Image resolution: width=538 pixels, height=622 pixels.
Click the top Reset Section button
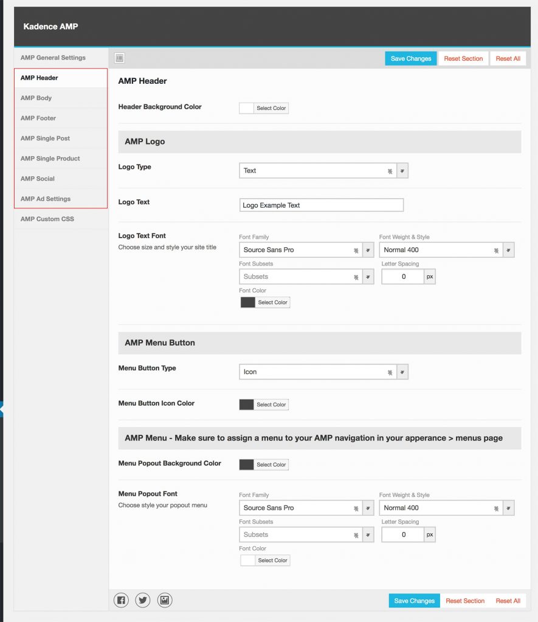coord(463,59)
